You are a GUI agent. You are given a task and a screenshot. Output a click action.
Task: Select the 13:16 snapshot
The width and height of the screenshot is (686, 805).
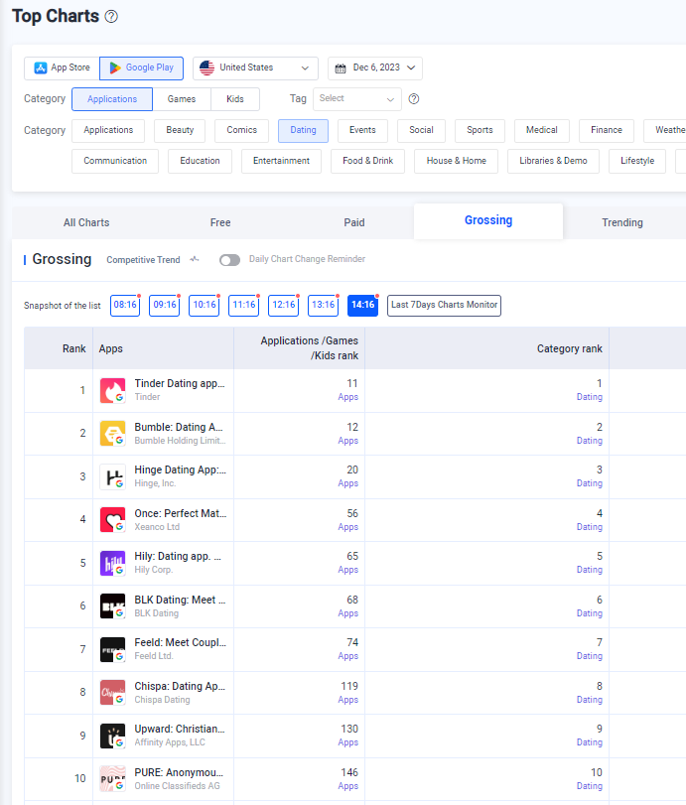tap(323, 306)
